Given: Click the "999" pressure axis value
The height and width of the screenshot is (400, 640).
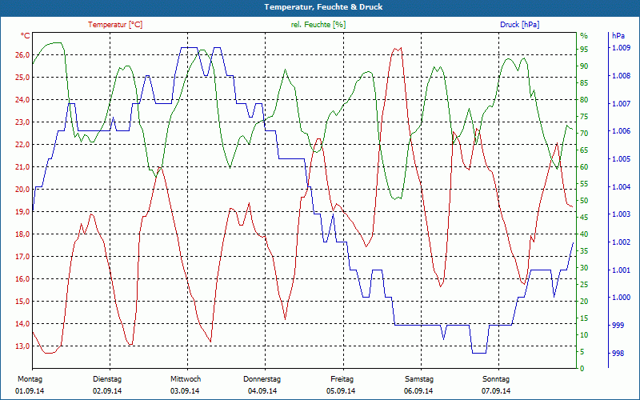Looking at the screenshot, I should 618,326.
